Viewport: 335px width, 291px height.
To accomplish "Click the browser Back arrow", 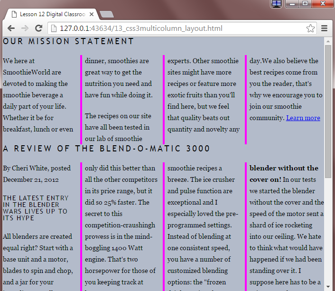I will click(x=11, y=28).
